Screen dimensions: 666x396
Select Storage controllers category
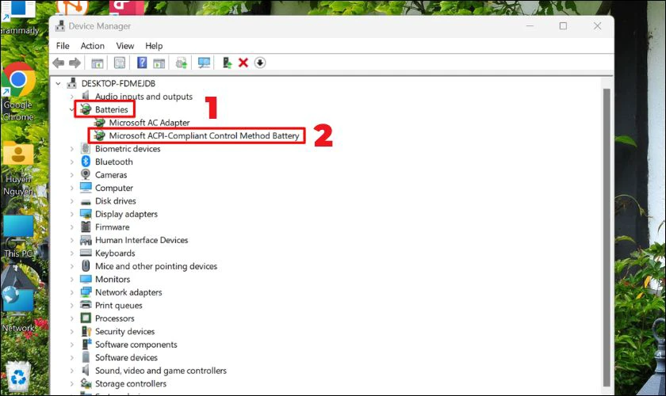click(x=130, y=383)
